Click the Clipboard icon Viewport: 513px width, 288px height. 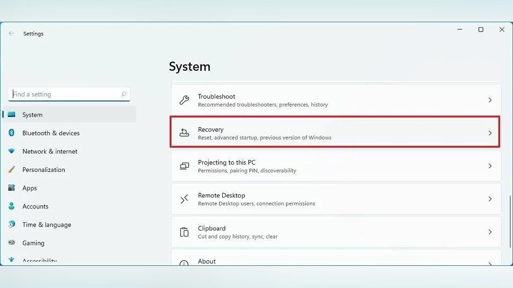click(184, 232)
